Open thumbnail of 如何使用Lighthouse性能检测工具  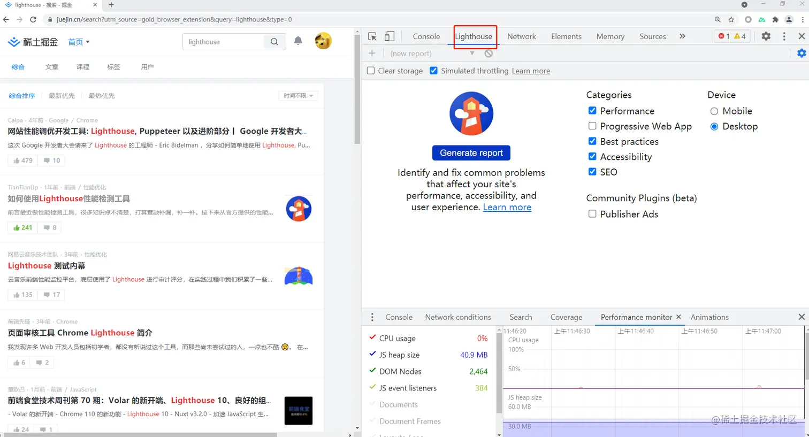tap(299, 209)
